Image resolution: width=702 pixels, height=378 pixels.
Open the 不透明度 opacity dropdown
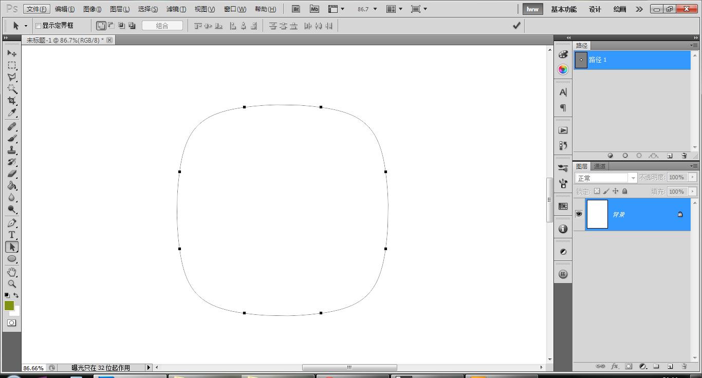[x=693, y=177]
